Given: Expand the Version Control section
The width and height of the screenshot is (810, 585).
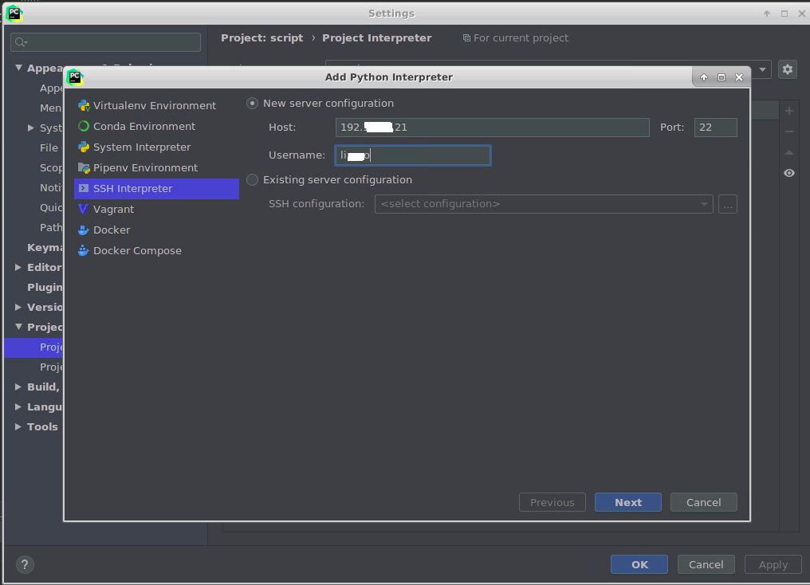Looking at the screenshot, I should tap(18, 307).
